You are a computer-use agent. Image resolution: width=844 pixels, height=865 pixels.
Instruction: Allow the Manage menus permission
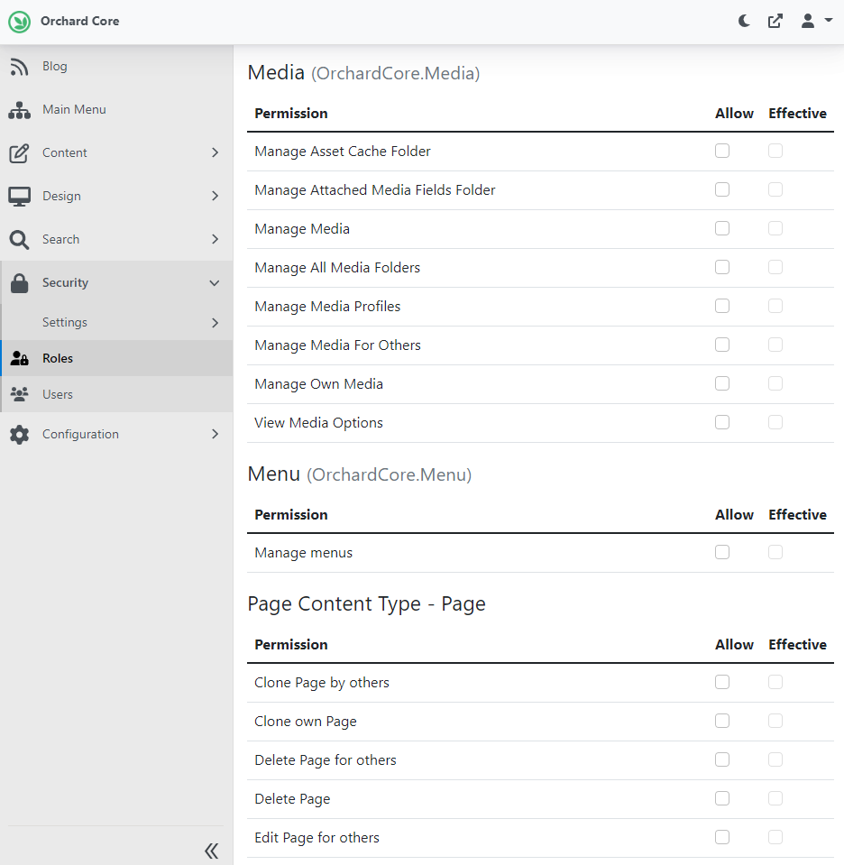[722, 552]
